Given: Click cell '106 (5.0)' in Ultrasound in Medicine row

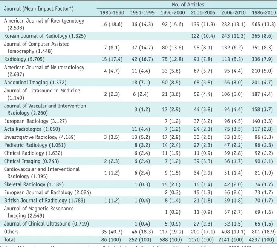Looking at the screenshot, I should point(232,94).
